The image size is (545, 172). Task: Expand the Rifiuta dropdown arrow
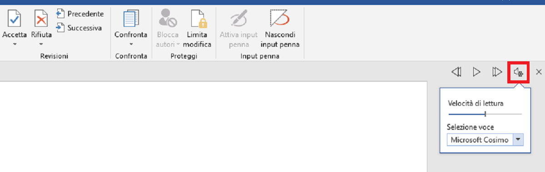tap(41, 44)
